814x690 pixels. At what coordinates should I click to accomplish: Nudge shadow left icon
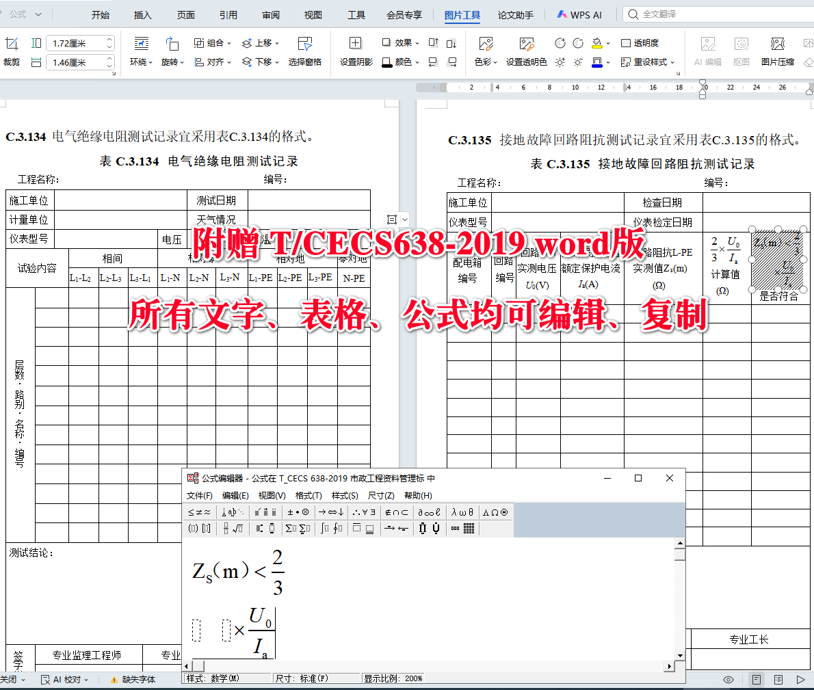pyautogui.click(x=434, y=62)
